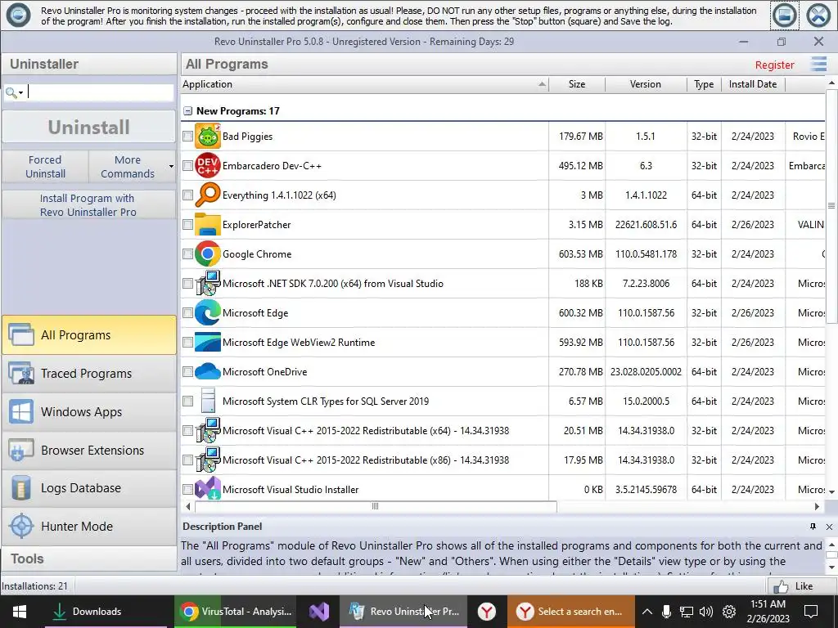Sort by the Type column header

point(704,84)
